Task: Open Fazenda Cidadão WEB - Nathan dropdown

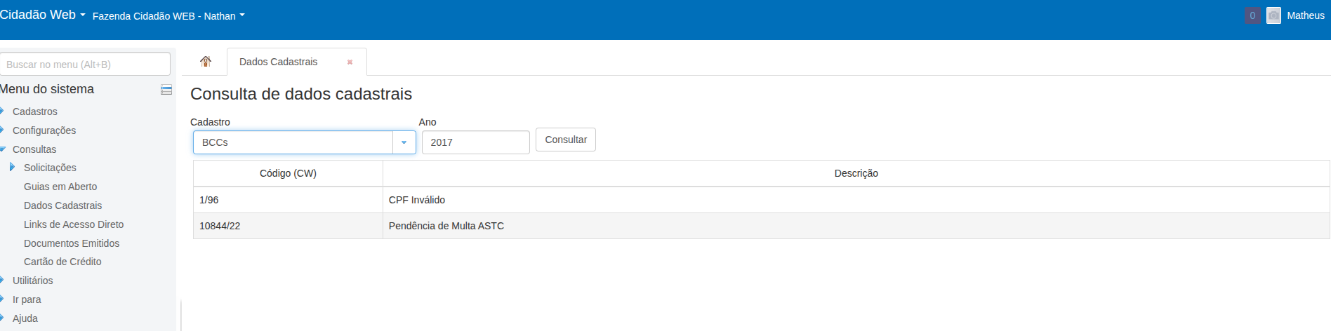Action: click(x=168, y=15)
